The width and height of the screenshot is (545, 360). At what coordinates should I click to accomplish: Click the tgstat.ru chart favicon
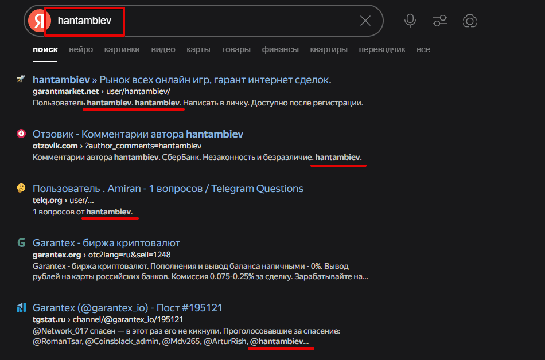tap(21, 307)
